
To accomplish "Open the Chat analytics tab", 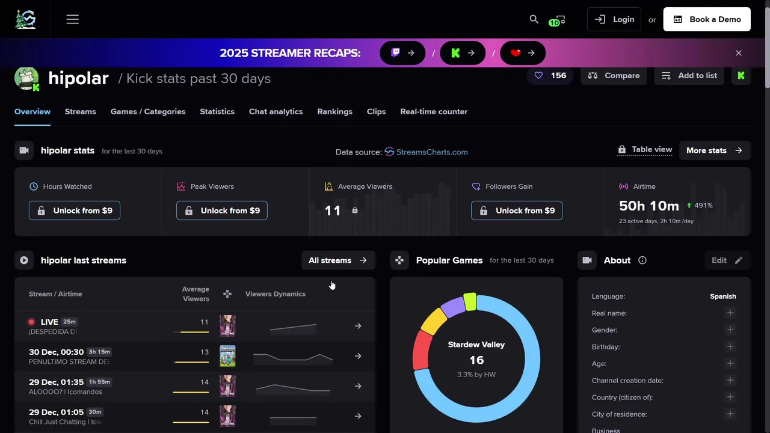I will point(276,112).
